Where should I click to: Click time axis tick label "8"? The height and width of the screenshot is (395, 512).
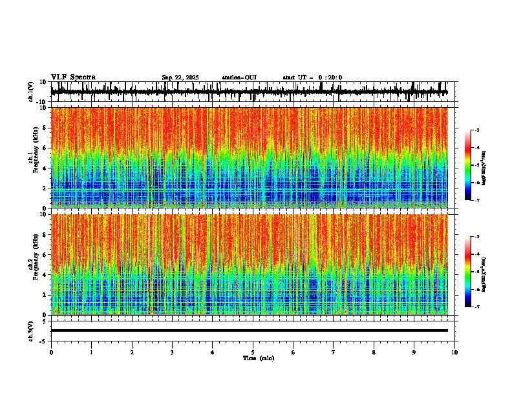pyautogui.click(x=374, y=352)
